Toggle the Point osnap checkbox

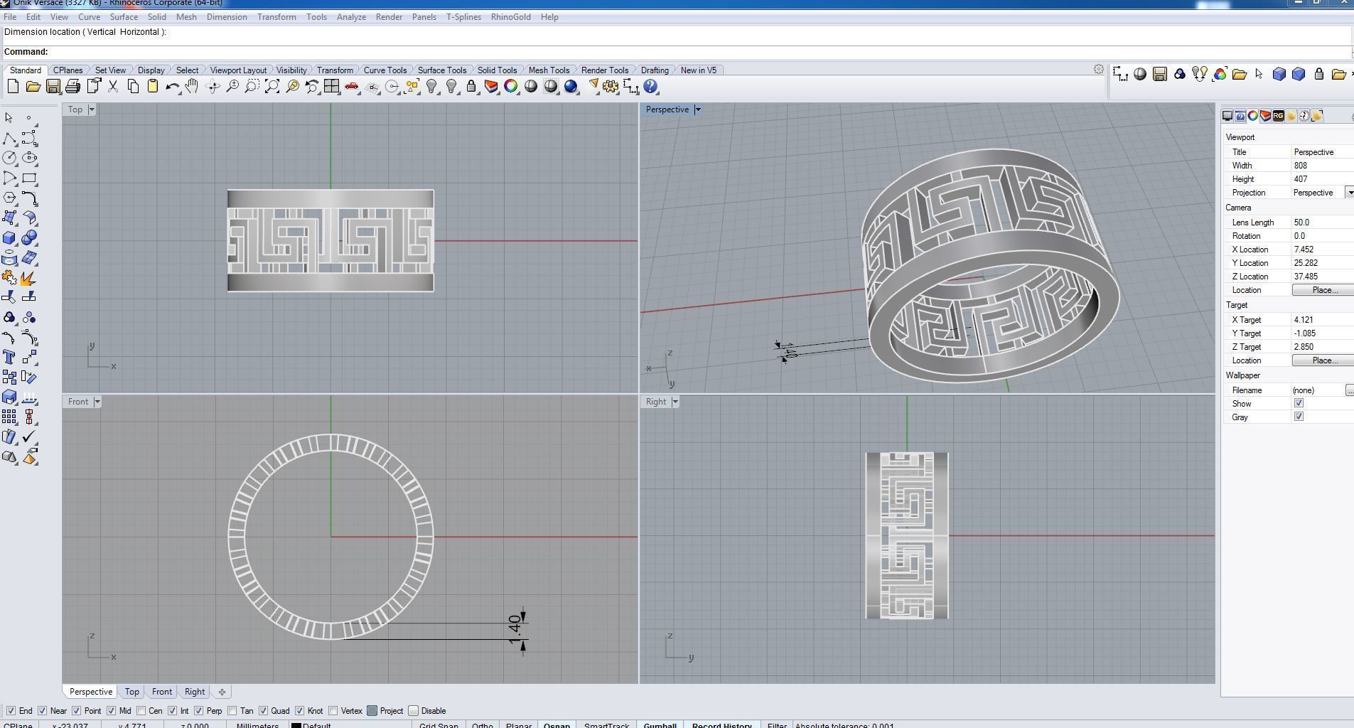(x=76, y=711)
